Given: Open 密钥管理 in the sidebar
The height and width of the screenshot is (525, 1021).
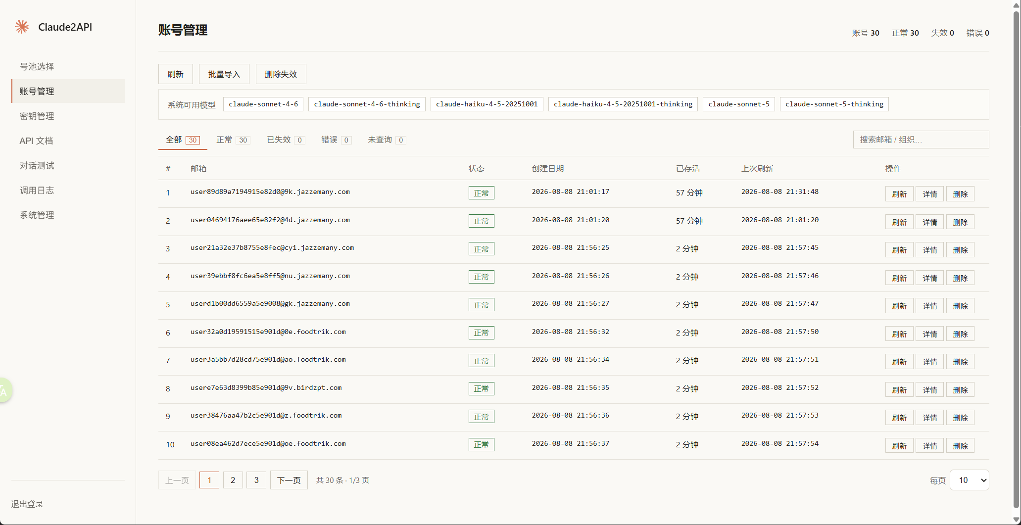Looking at the screenshot, I should [x=68, y=116].
